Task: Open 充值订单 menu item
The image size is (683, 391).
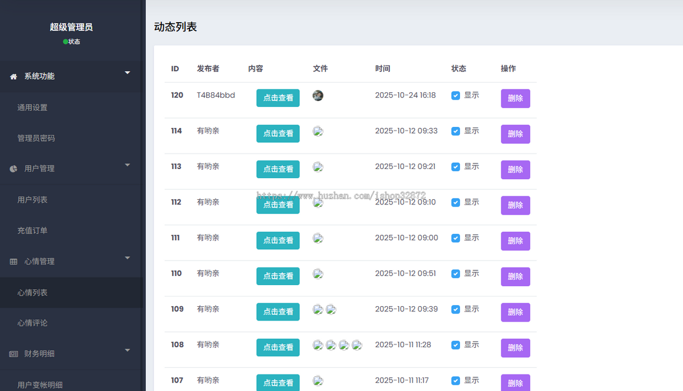Action: pos(32,231)
